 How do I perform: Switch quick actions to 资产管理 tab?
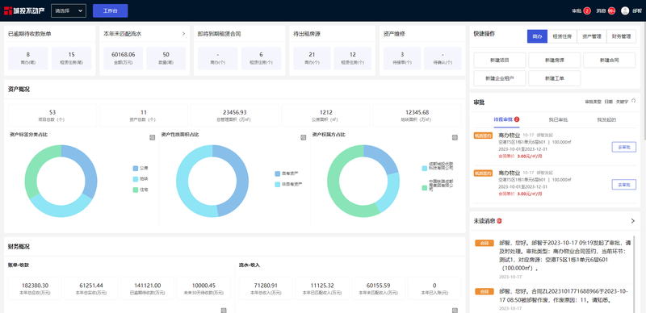(592, 36)
